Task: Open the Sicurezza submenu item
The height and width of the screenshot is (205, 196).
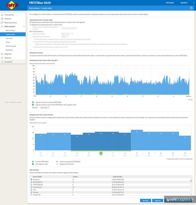Action: click(x=9, y=38)
